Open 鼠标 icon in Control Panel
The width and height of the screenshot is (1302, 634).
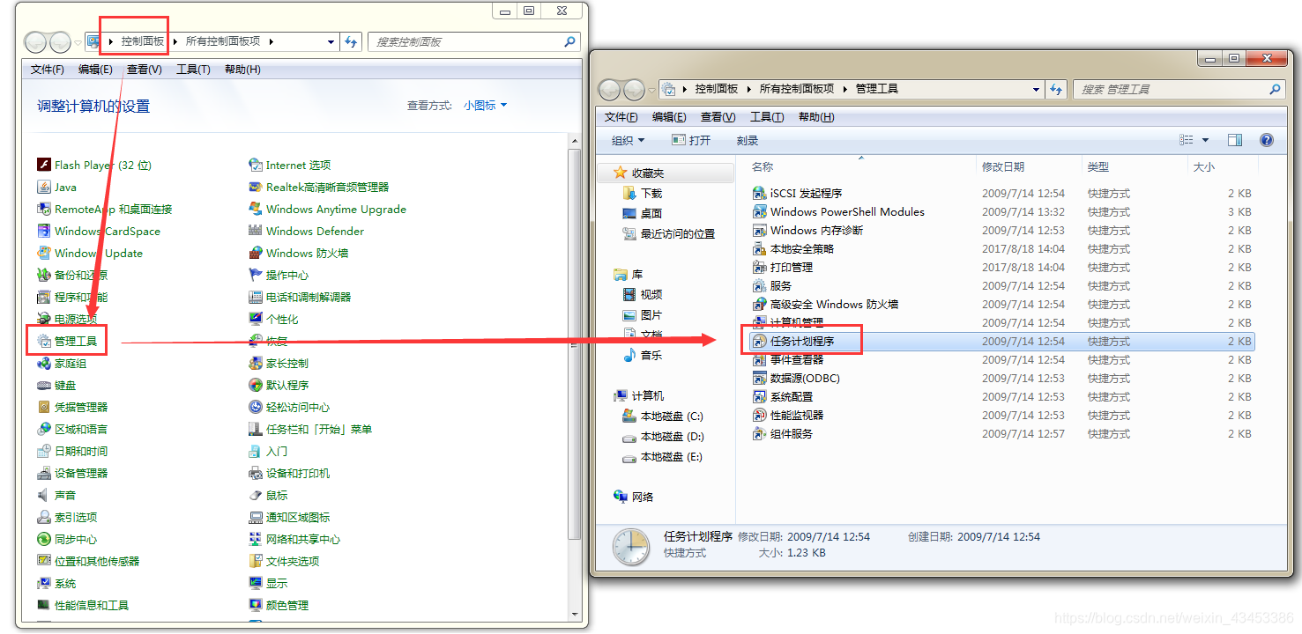tap(256, 495)
